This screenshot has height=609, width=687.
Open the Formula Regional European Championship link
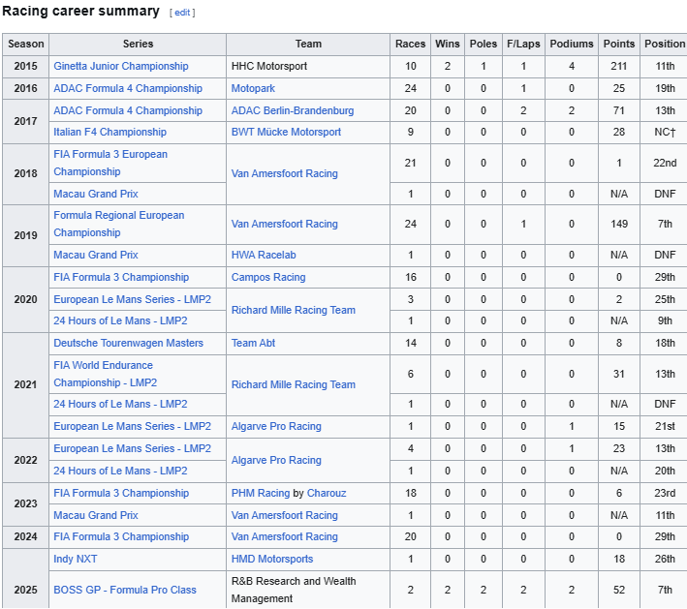tap(119, 224)
